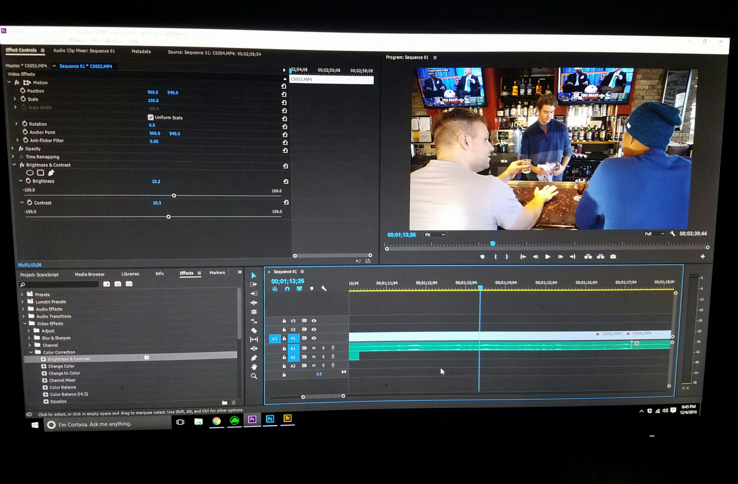This screenshot has height=484, width=738.
Task: Open Photoshop from the taskbar
Action: pos(270,419)
